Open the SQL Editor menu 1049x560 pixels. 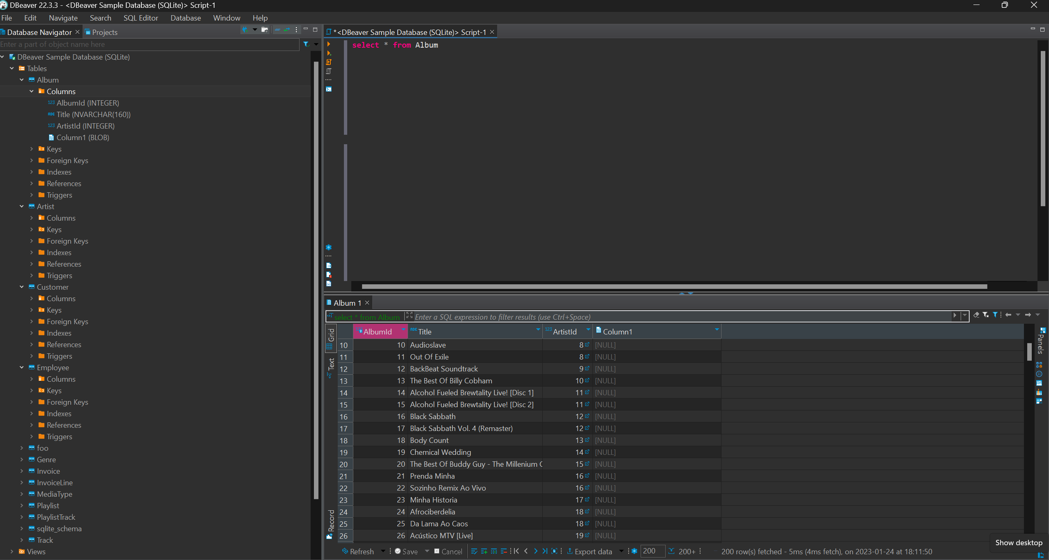(141, 18)
